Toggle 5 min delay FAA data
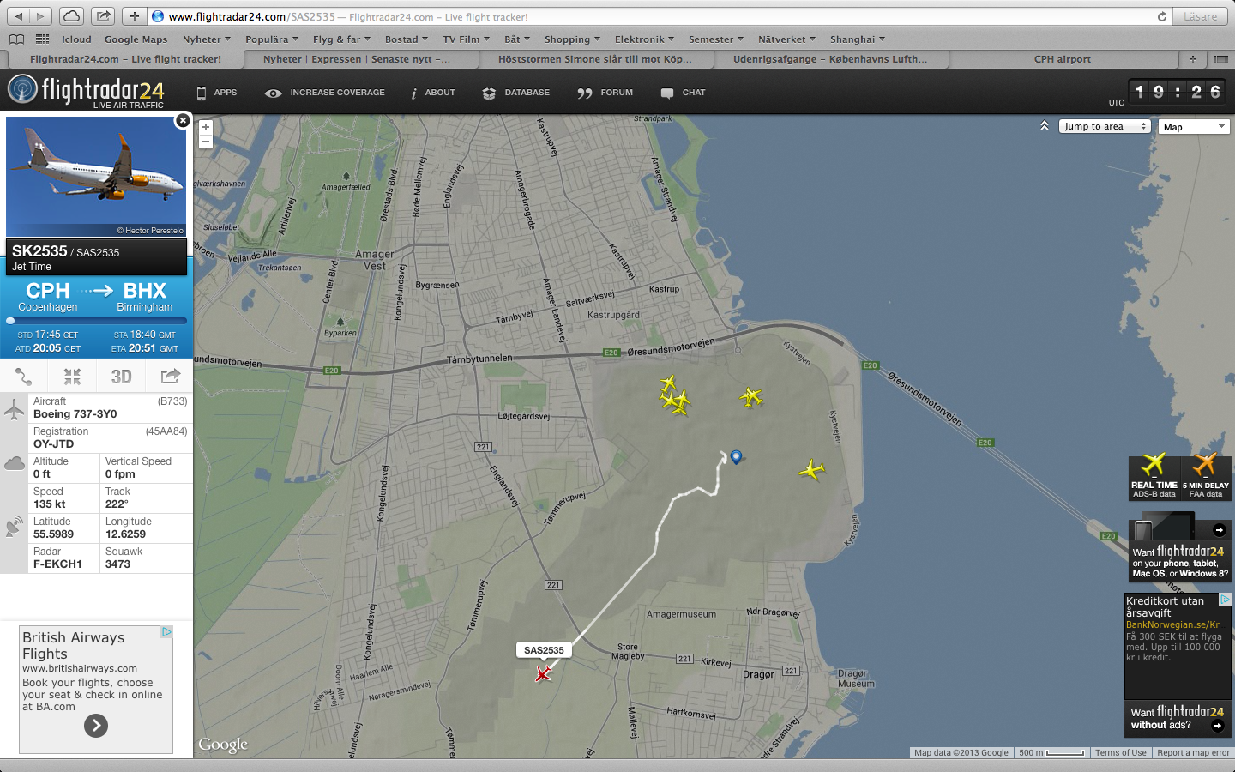The height and width of the screenshot is (772, 1235). 1206,477
